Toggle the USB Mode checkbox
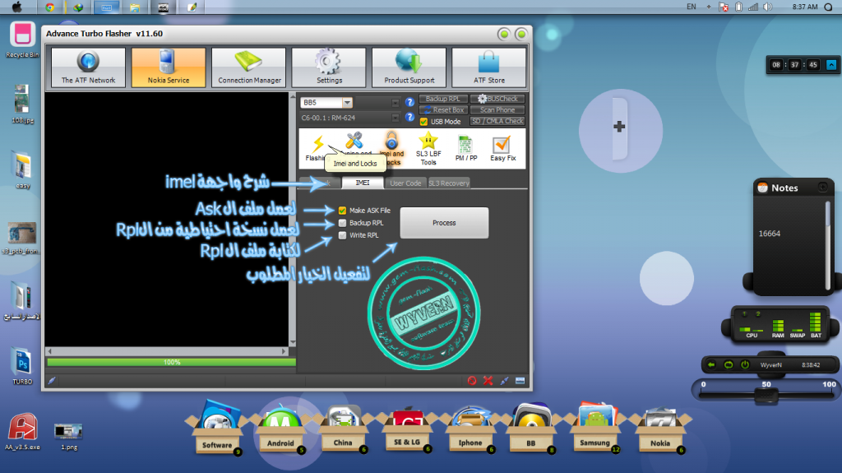The height and width of the screenshot is (473, 842). [x=423, y=122]
